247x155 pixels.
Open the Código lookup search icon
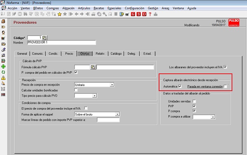[x=45, y=38]
